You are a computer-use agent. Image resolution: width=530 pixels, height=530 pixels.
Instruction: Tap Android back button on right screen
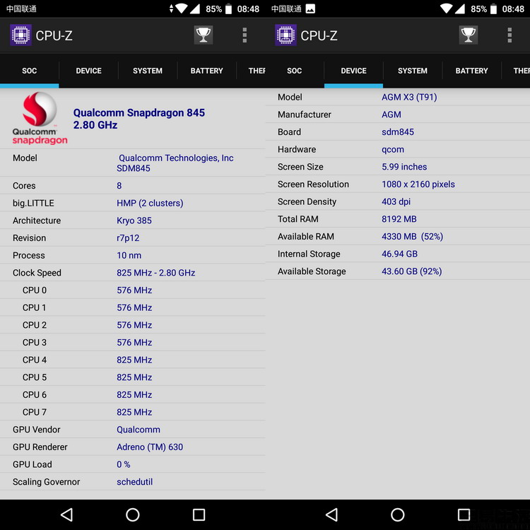(x=331, y=514)
